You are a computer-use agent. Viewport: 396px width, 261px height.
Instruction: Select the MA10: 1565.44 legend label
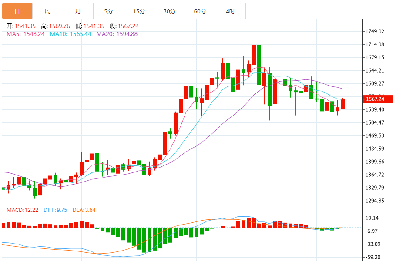click(70, 34)
